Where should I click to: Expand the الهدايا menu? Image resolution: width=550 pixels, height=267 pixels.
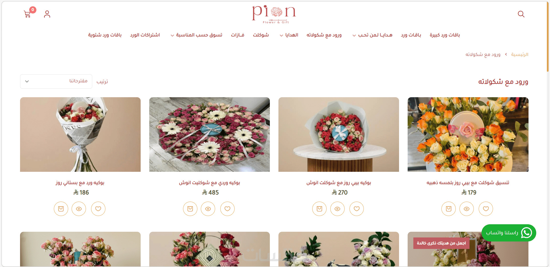coord(289,35)
